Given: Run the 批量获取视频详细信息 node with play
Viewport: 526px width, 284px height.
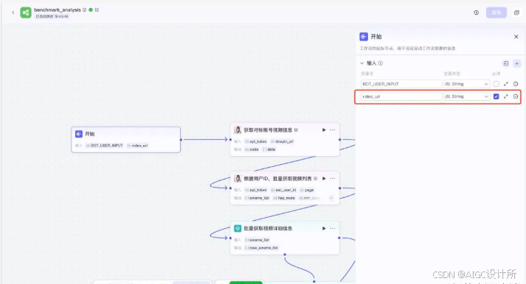Looking at the screenshot, I should 324,229.
